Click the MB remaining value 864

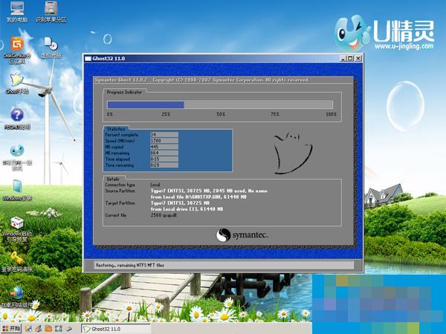pos(164,153)
